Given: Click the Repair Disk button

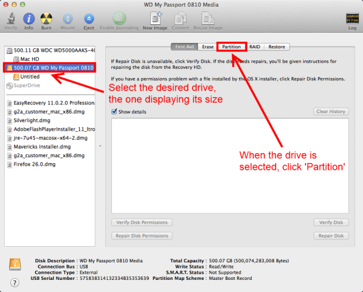Looking at the screenshot, I should (x=331, y=236).
